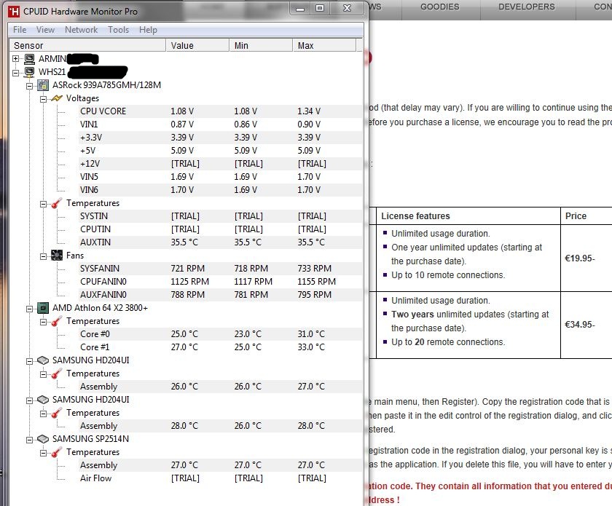Collapse the Fans group

pyautogui.click(x=43, y=256)
